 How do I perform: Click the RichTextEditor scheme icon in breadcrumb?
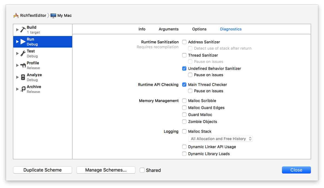point(16,15)
